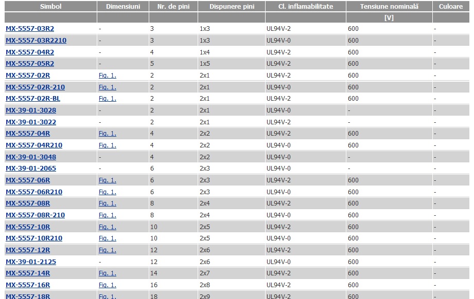Open the MX-5557-05R2 product link

point(30,64)
